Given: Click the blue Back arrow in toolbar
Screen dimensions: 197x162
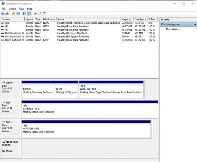Looking at the screenshot, I should 2,14.
